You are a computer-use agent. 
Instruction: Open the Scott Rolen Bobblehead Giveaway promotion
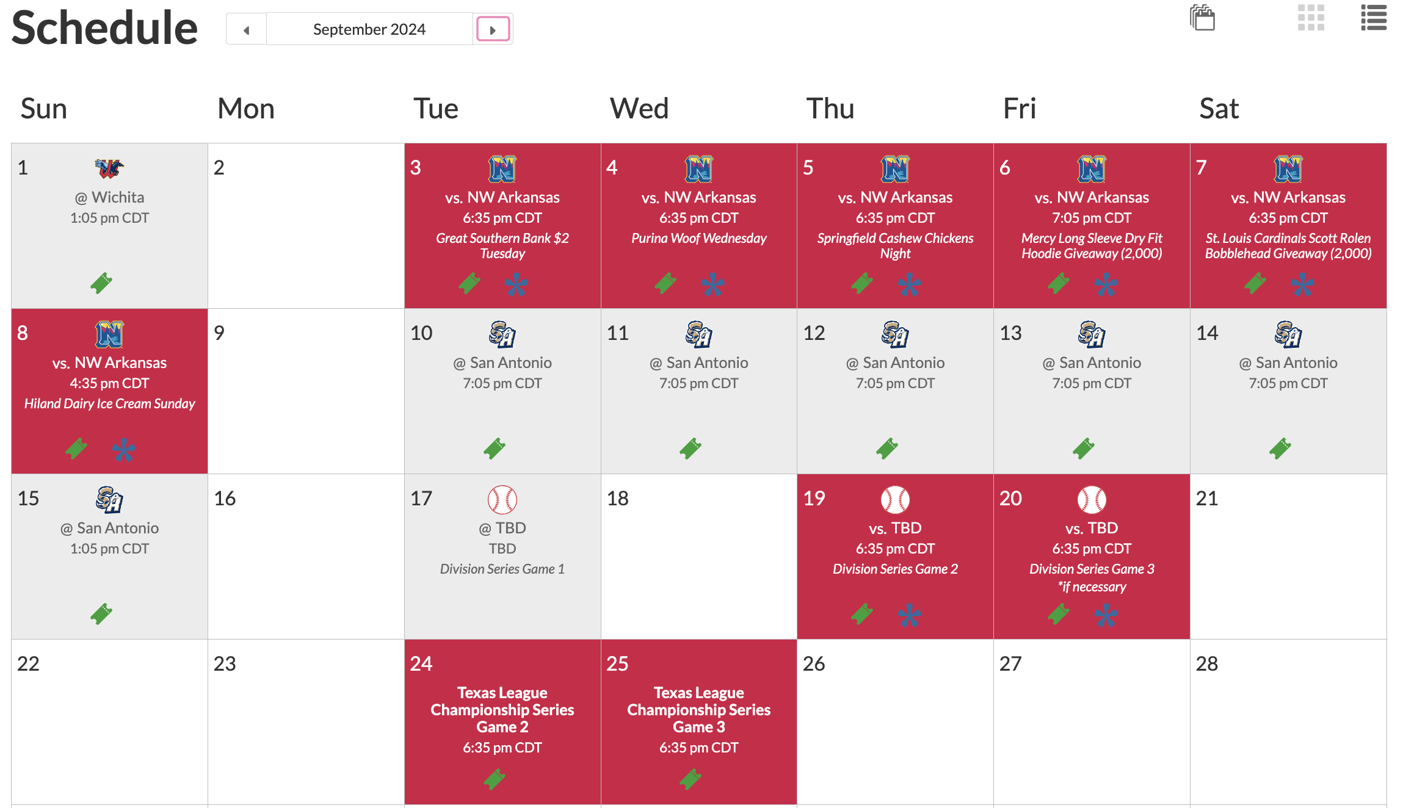point(1288,246)
